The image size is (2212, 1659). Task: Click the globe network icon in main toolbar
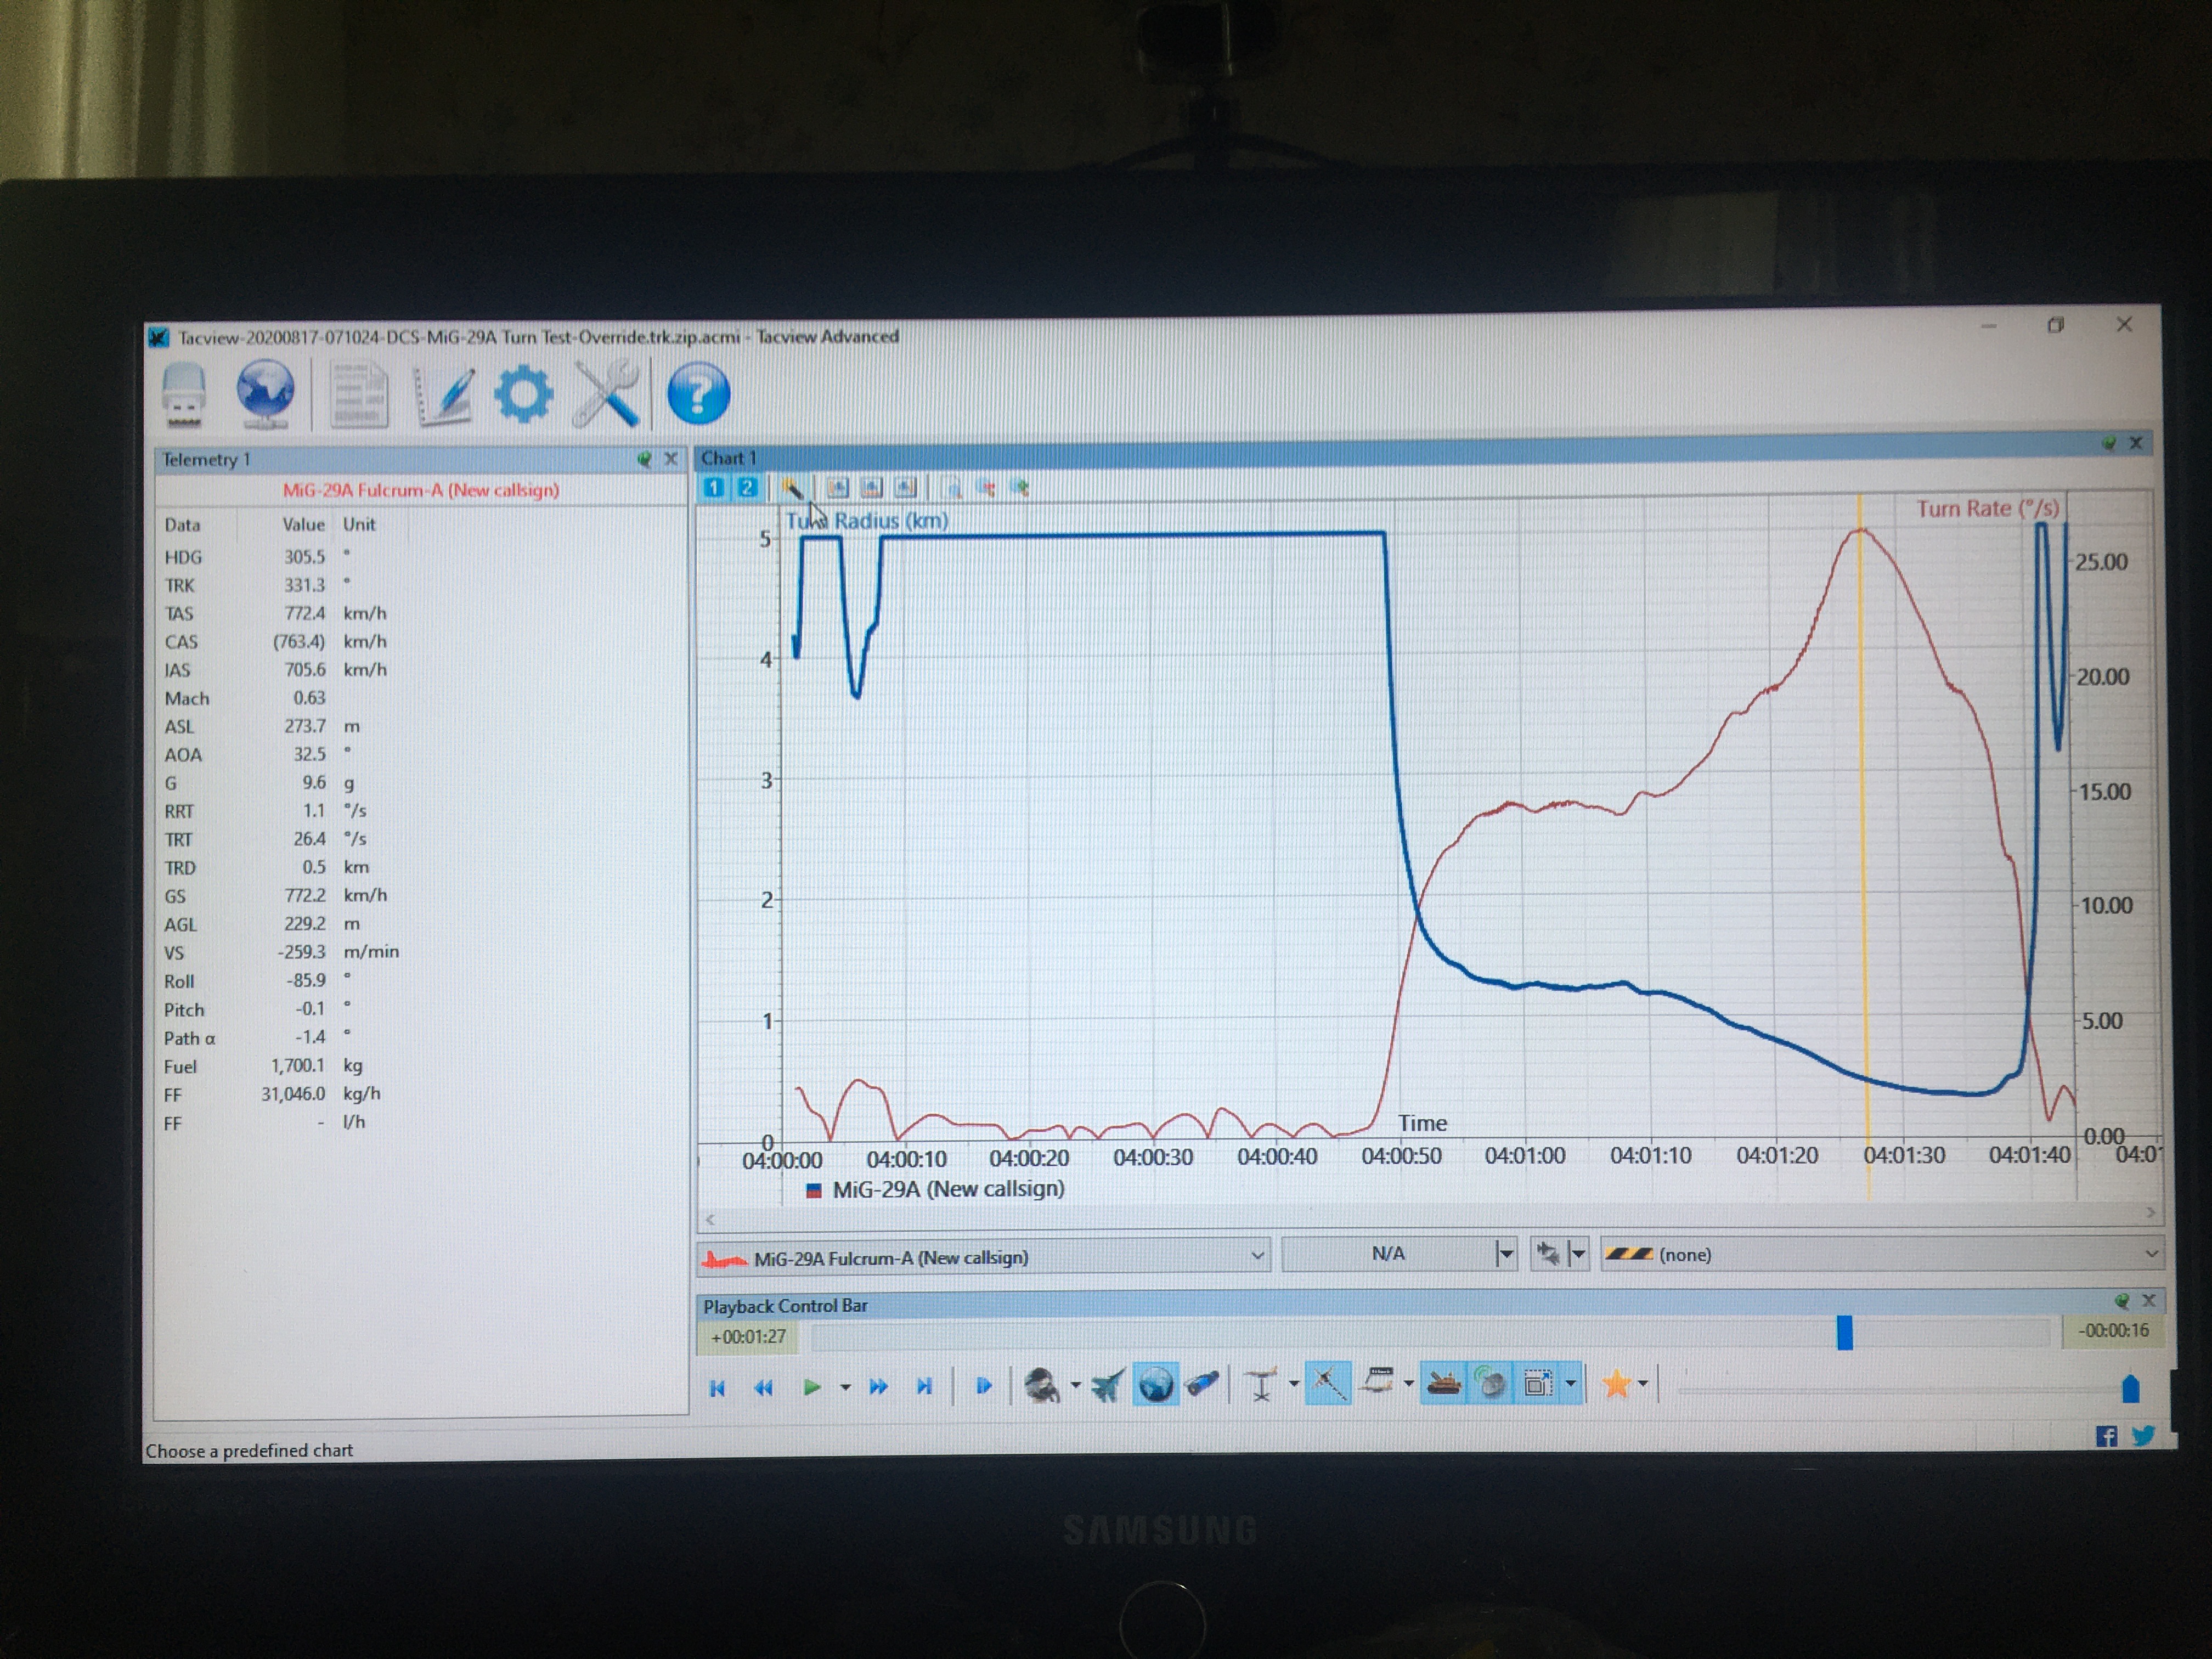pos(265,394)
